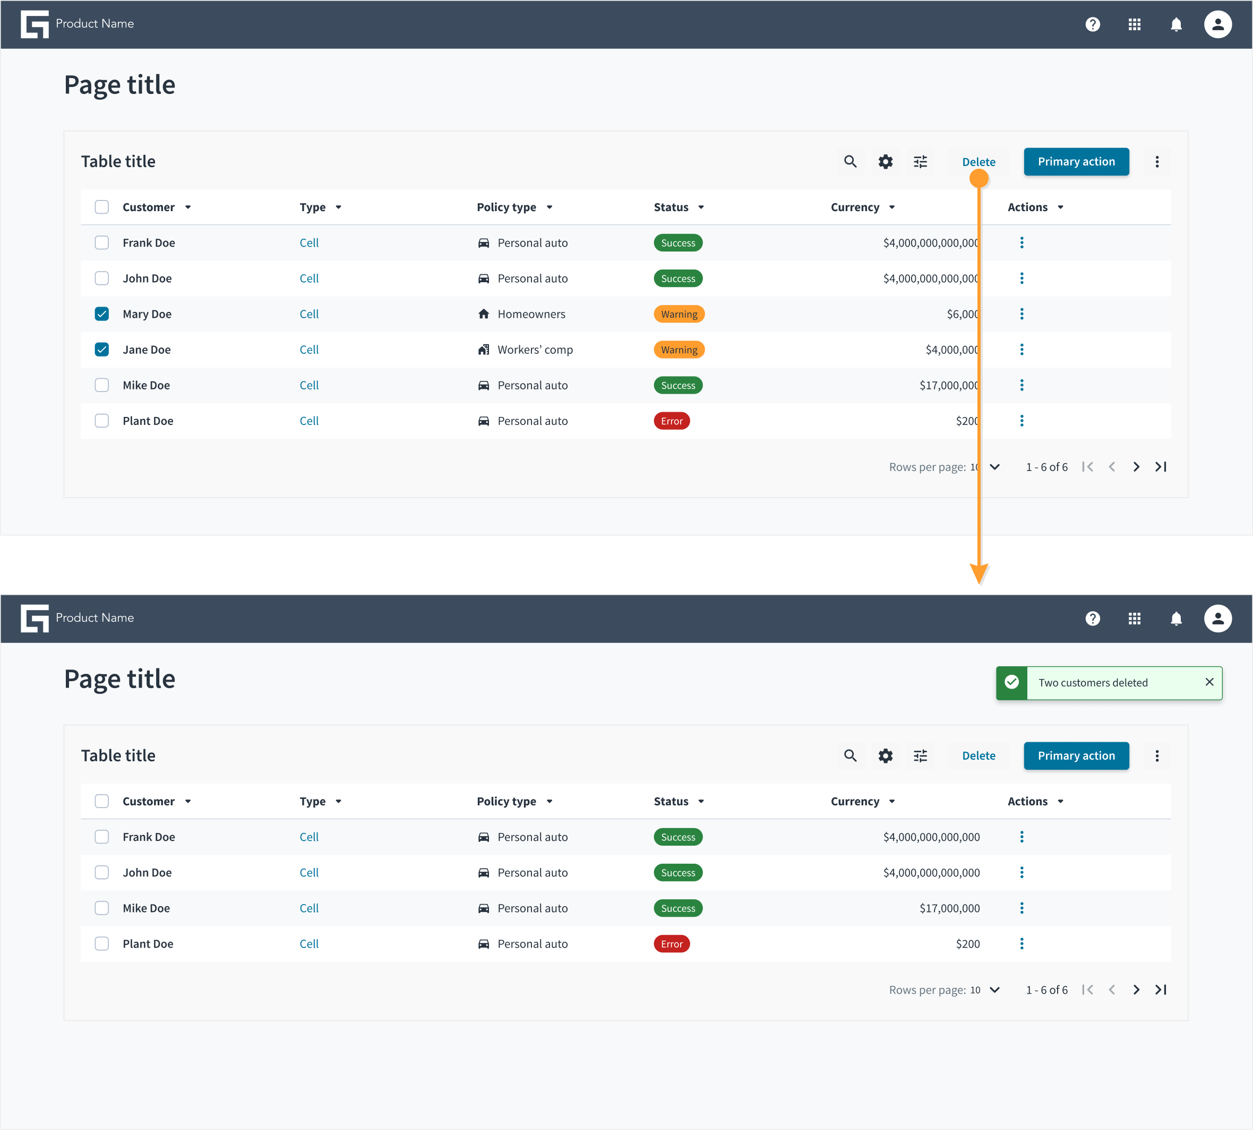Open Status column sort arrow in lower table
Viewport: 1253px width, 1130px height.
(x=701, y=802)
